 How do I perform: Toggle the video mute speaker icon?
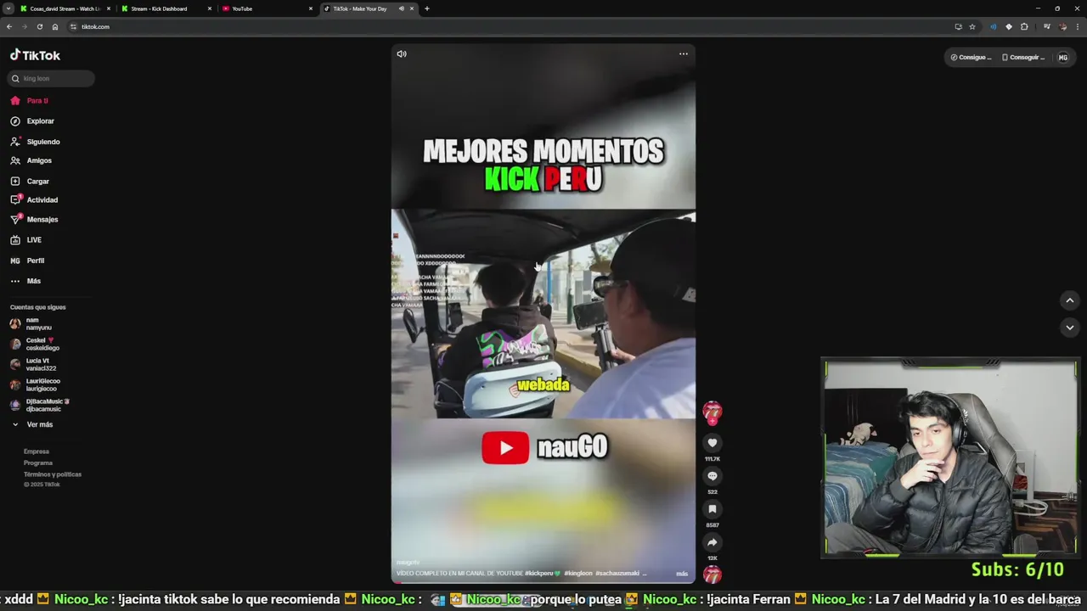coord(402,53)
